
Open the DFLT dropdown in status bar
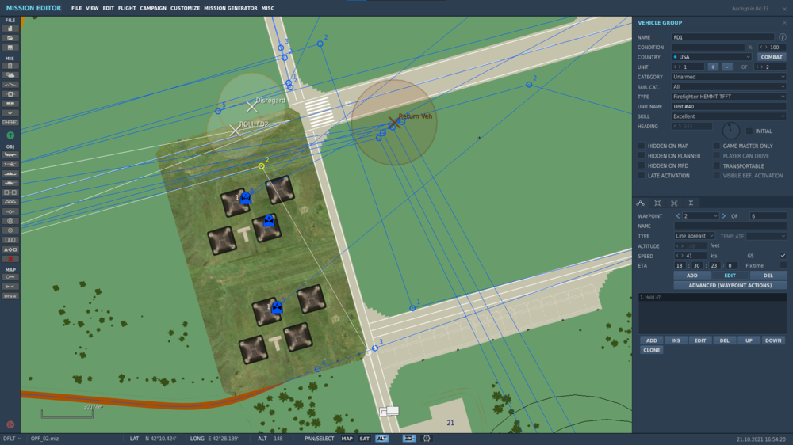click(x=12, y=439)
